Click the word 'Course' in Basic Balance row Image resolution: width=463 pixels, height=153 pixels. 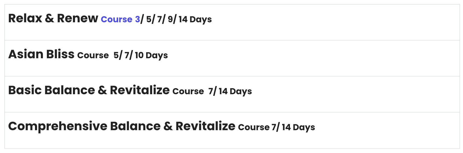(x=188, y=92)
